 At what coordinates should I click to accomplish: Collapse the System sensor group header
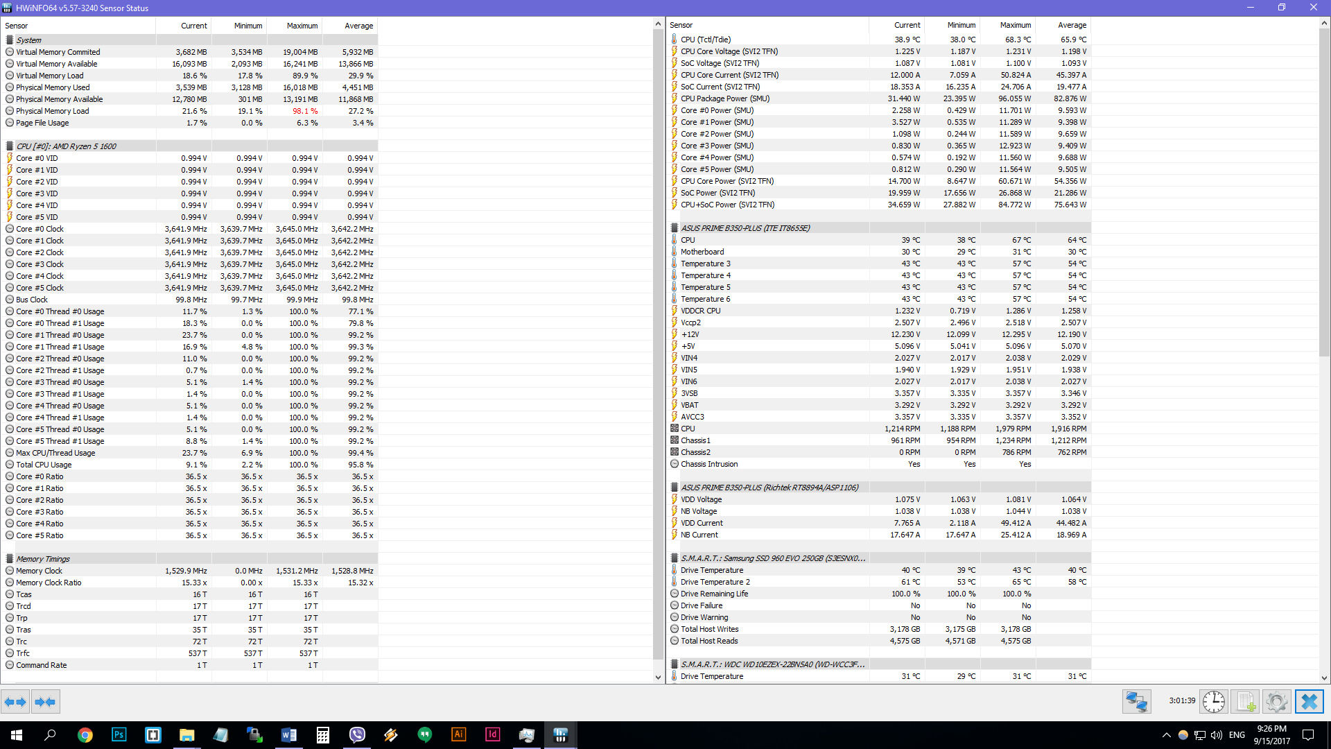coord(29,40)
